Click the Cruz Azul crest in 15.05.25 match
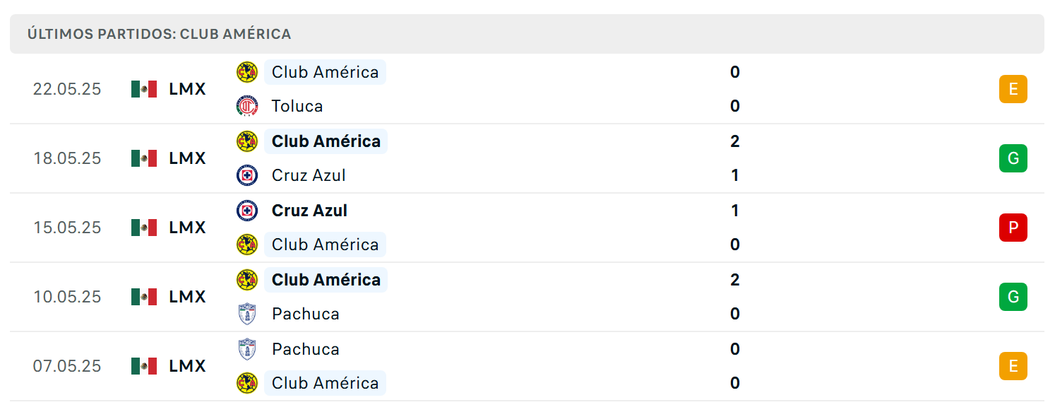Screen dimensions: 1055x412 [247, 211]
